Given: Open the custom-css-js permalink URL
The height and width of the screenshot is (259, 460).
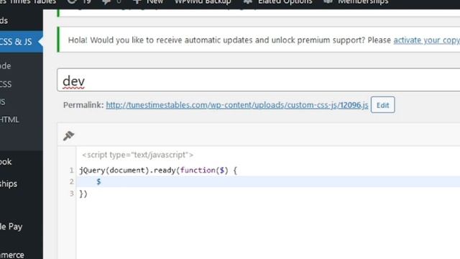Looking at the screenshot, I should pyautogui.click(x=236, y=105).
